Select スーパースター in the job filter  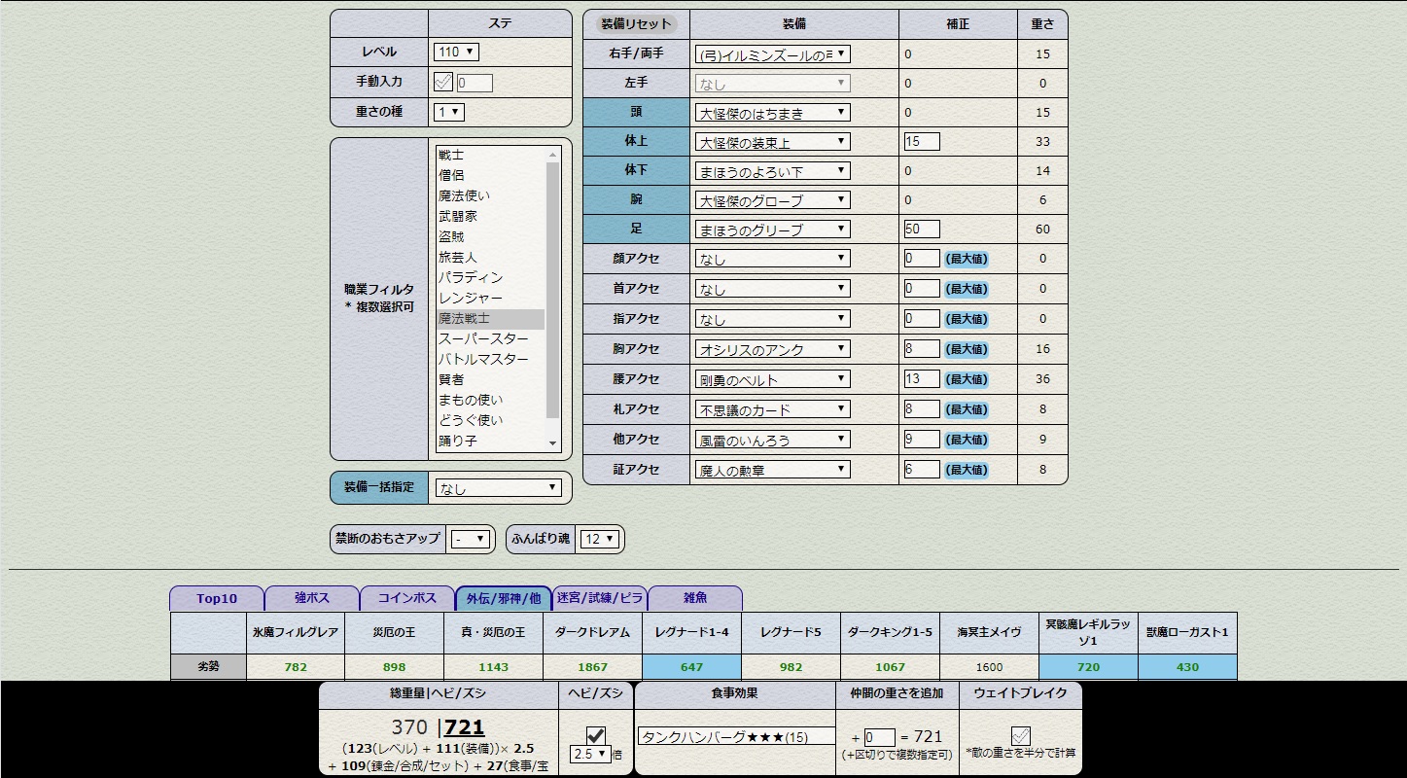[x=490, y=338]
